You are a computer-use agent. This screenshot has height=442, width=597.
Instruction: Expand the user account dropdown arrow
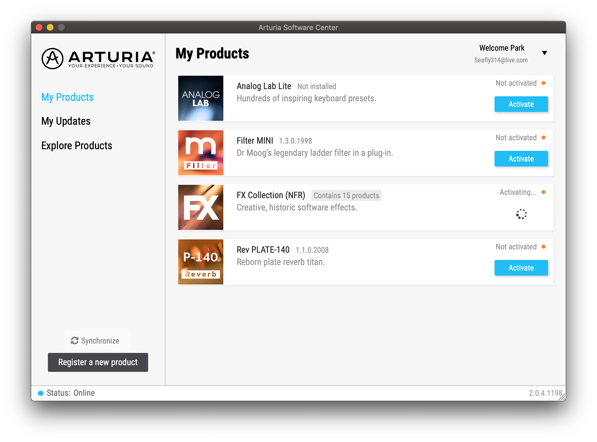point(545,53)
